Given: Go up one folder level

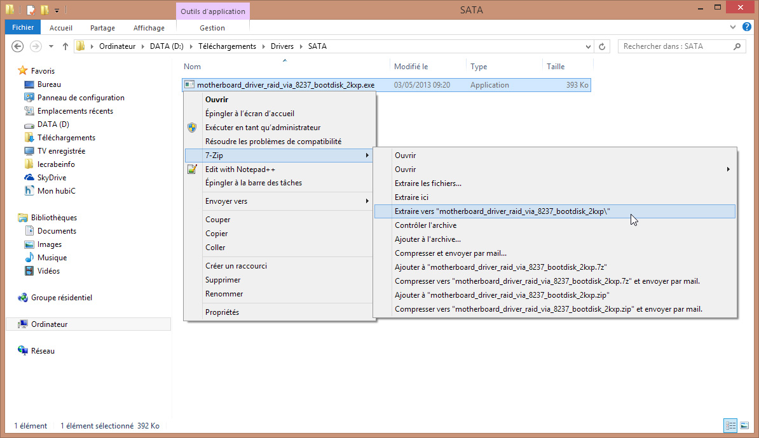Looking at the screenshot, I should pos(65,46).
